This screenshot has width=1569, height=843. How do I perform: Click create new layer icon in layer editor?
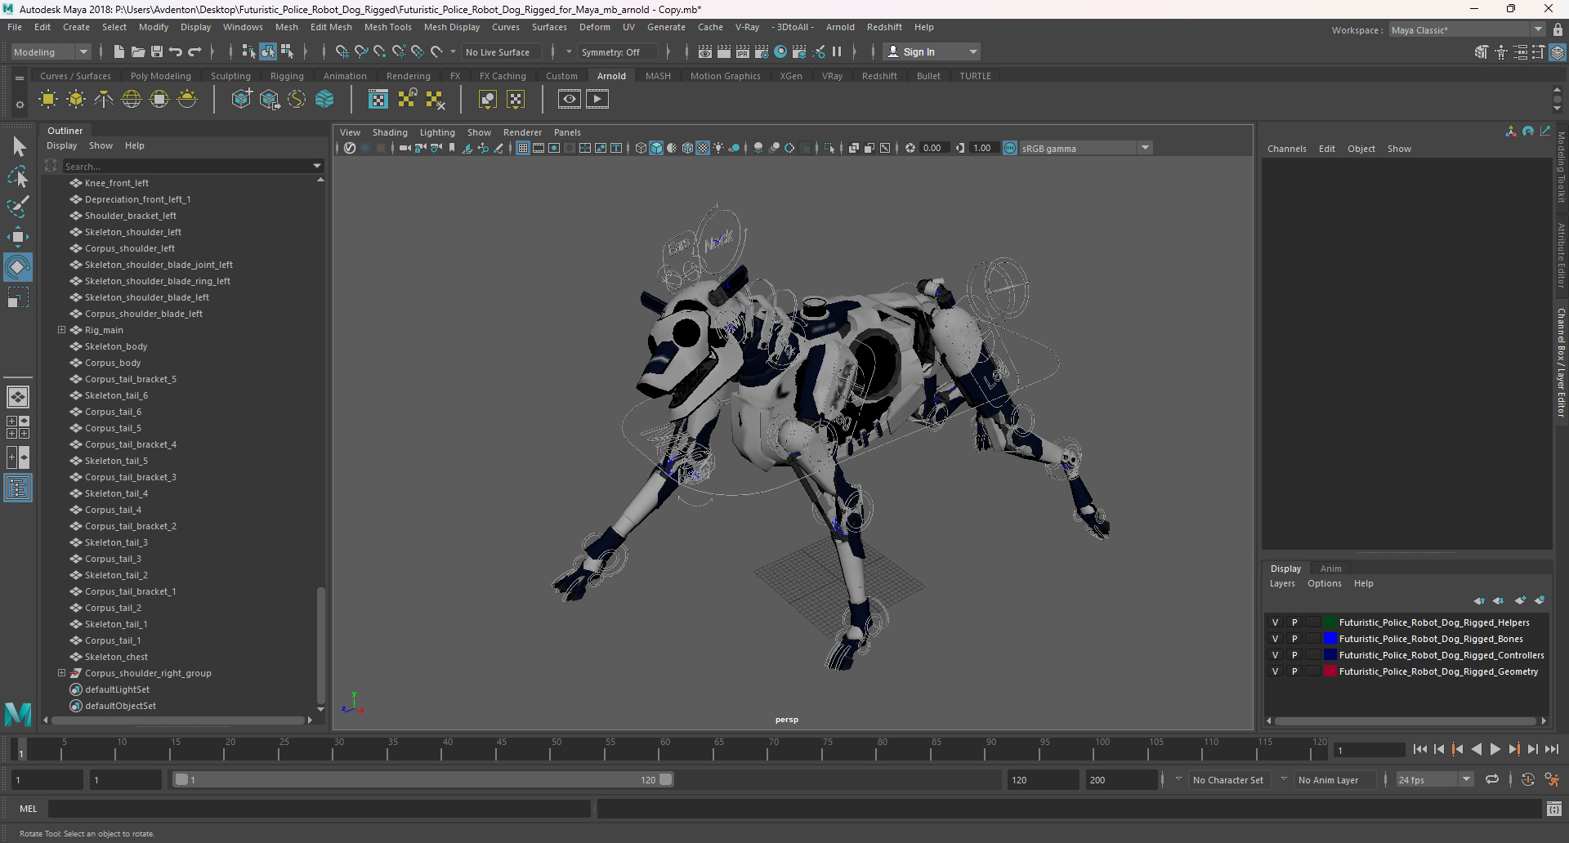coord(1520,600)
